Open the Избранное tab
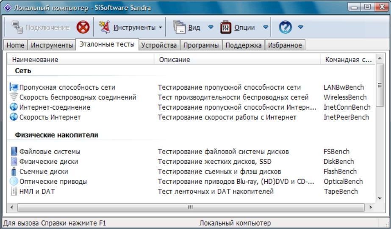The image size is (391, 229). (x=285, y=45)
